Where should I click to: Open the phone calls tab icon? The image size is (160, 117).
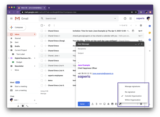27,106
